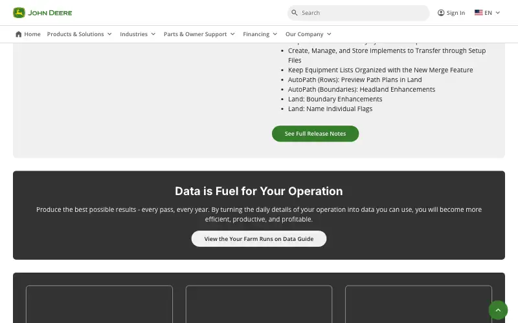Image resolution: width=518 pixels, height=323 pixels.
Task: Click the John Deere logo
Action: point(42,13)
